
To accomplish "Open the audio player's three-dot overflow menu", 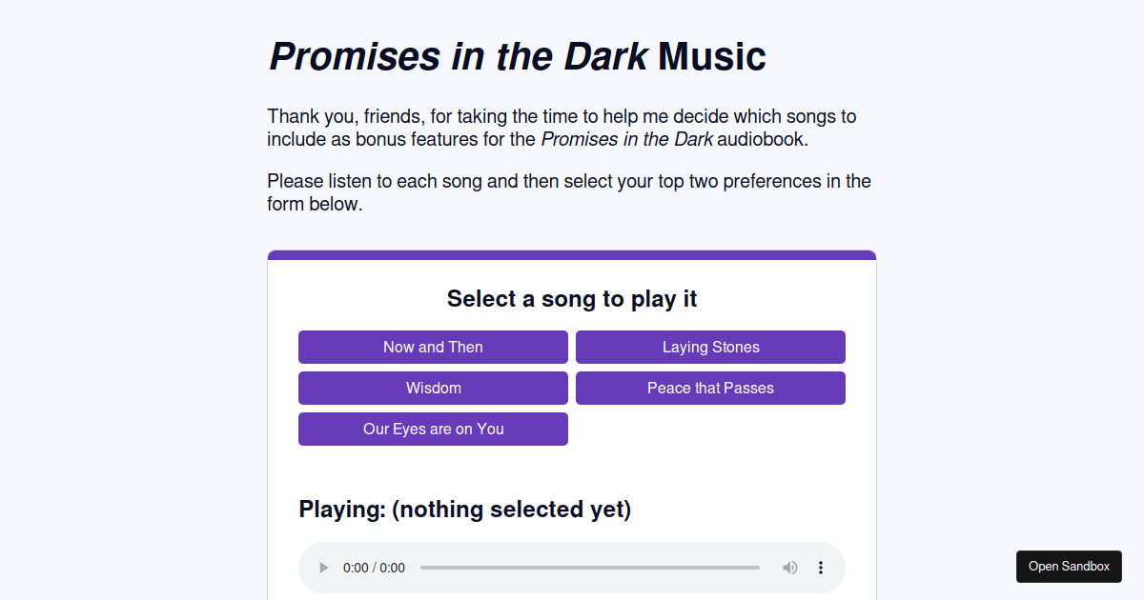I will point(821,567).
